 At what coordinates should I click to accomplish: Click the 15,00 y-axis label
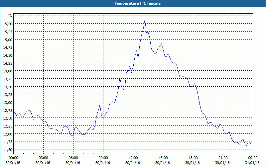coord(8,40)
